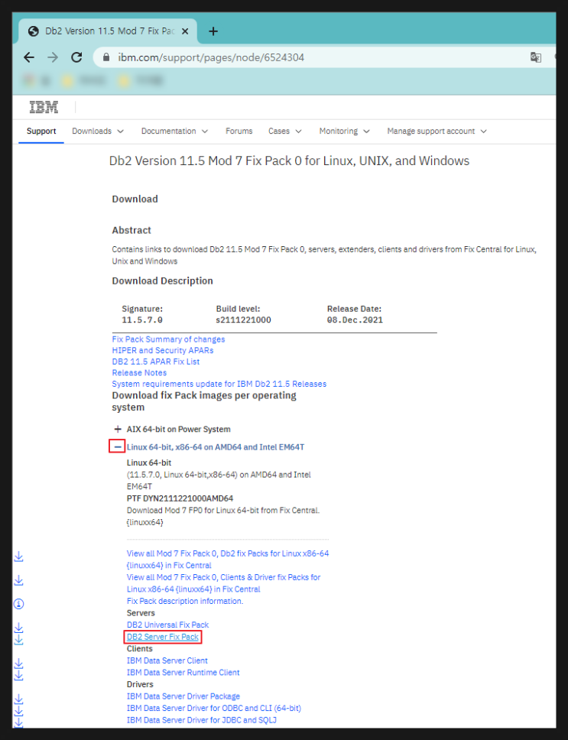The width and height of the screenshot is (568, 740).
Task: Open View all Clients & Driver fix Packs link
Action: click(224, 583)
